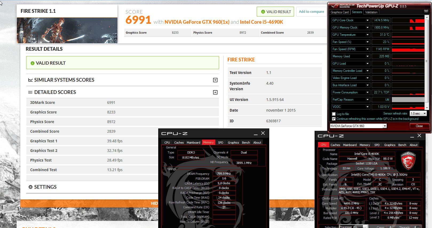Click the GPU-Z screenshot camera icon

point(426,11)
